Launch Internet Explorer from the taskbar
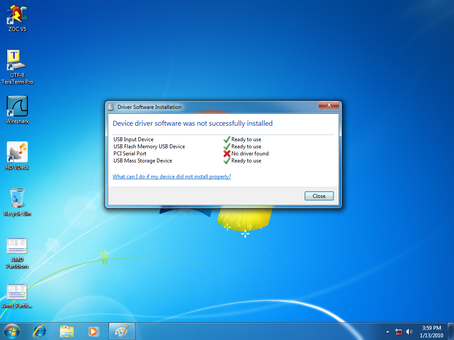The image size is (454, 340). click(x=40, y=331)
